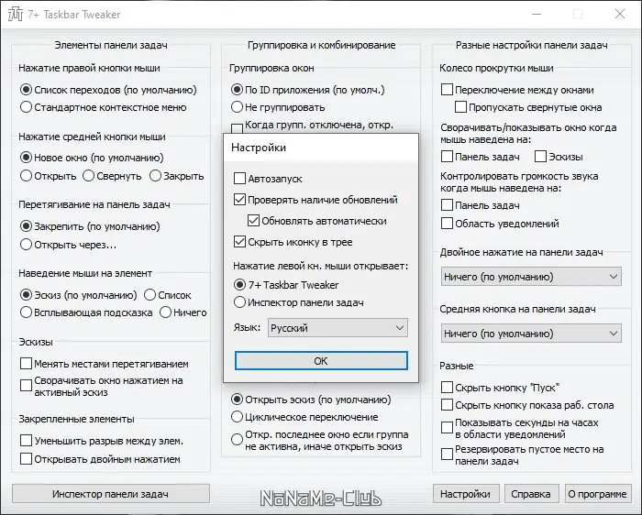Select the 7+ Taskbar Tweaker radio option
This screenshot has height=515, width=642.
pyautogui.click(x=240, y=285)
